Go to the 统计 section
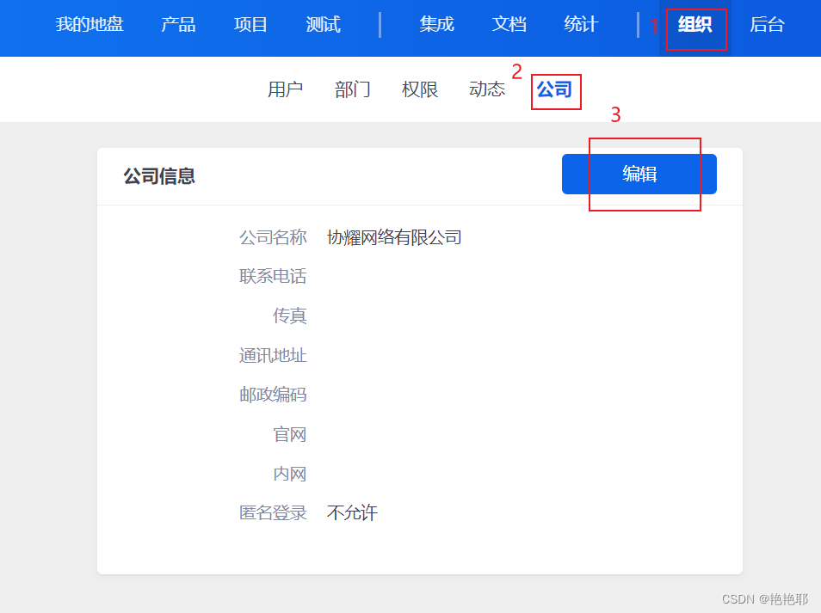 (581, 25)
